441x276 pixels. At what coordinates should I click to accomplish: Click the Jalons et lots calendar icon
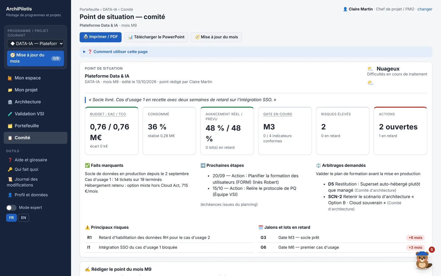tap(261, 227)
